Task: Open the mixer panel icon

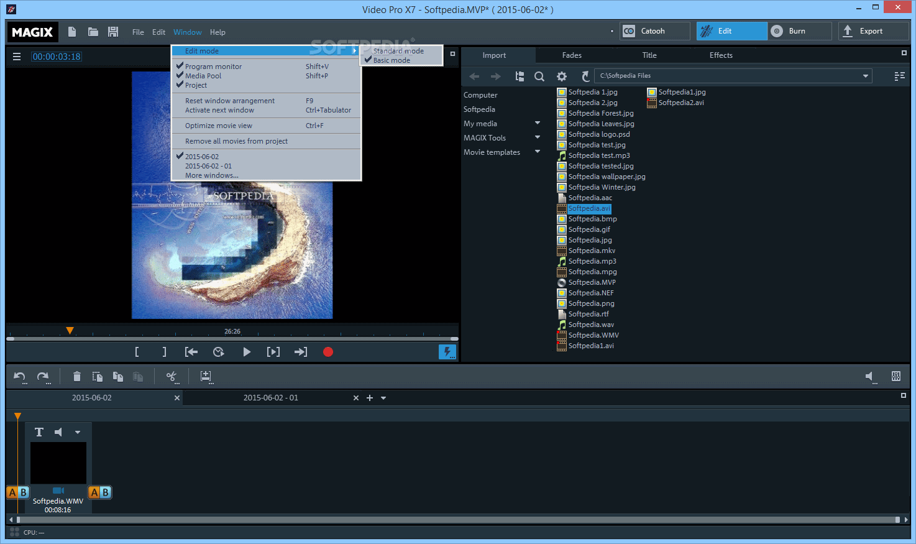Action: click(x=896, y=376)
